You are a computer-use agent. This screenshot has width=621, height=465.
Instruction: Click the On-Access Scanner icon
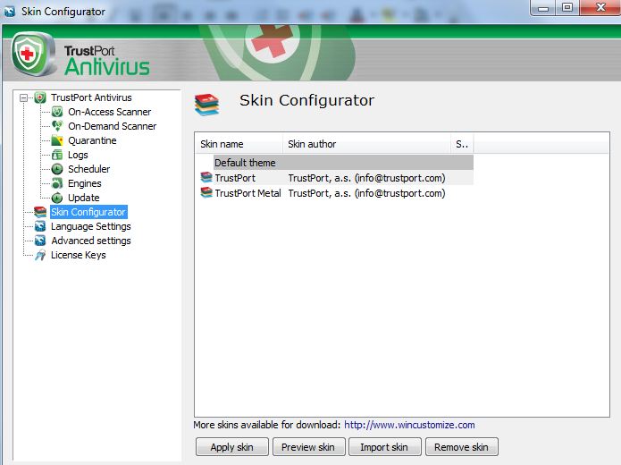[57, 112]
